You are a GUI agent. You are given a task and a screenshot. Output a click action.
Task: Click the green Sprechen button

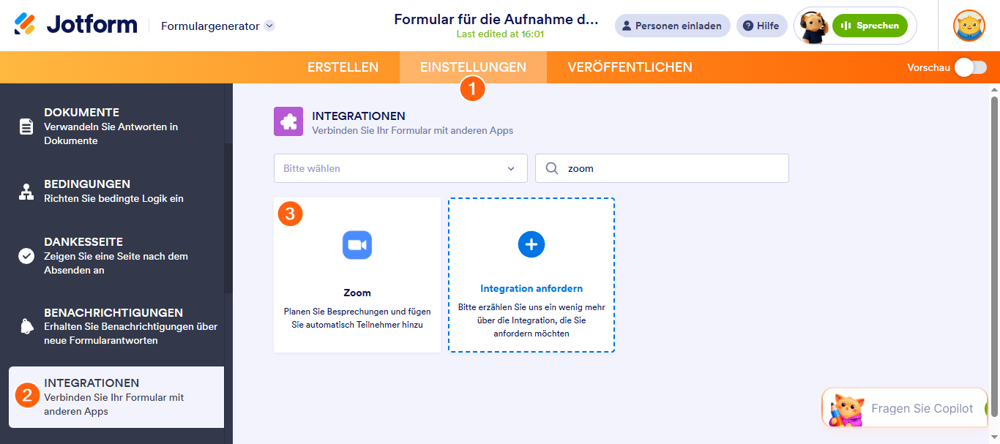[870, 26]
